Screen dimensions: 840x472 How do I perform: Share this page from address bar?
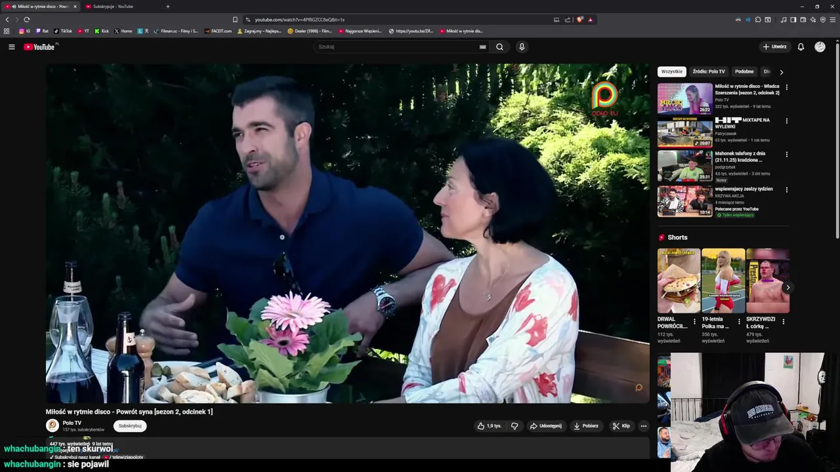pyautogui.click(x=568, y=20)
